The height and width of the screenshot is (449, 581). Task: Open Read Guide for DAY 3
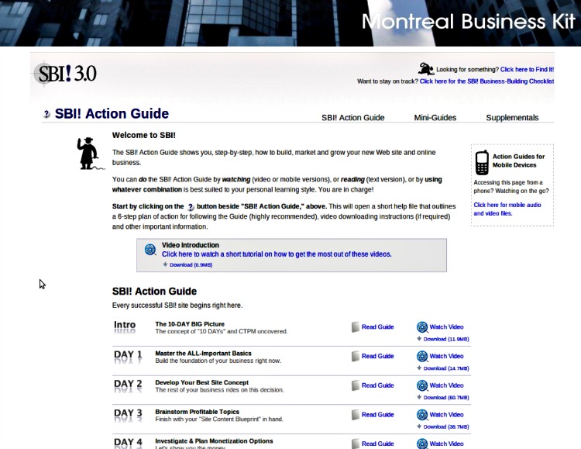point(377,415)
